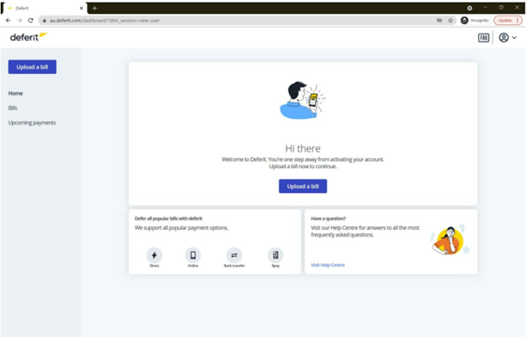Reload the page with refresh icon

click(30, 21)
